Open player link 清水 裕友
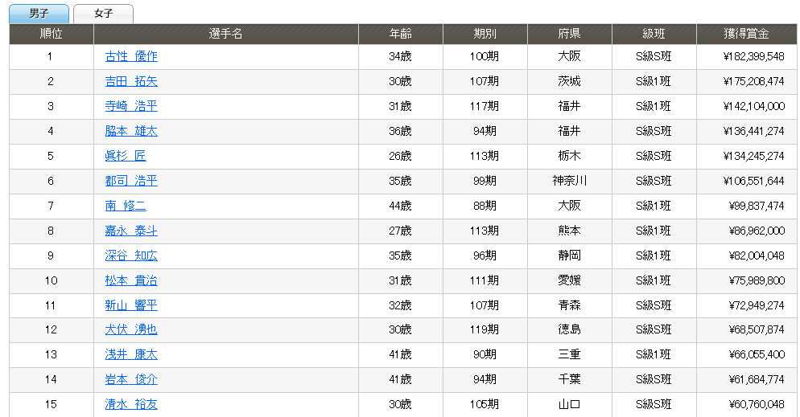 [x=131, y=404]
